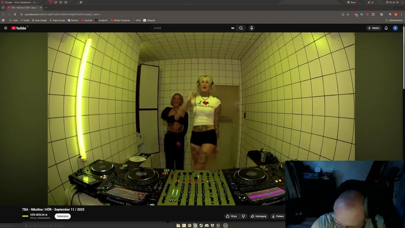Image resolution: width=405 pixels, height=228 pixels.
Task: Open the Rotten Tomatoes bookmark
Action: pyautogui.click(x=120, y=20)
